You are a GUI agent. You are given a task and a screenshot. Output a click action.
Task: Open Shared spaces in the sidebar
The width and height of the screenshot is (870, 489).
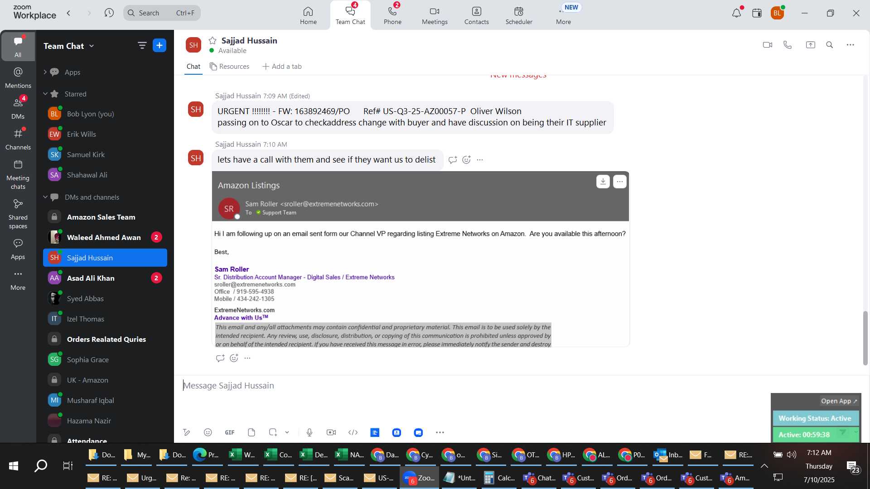coord(18,214)
